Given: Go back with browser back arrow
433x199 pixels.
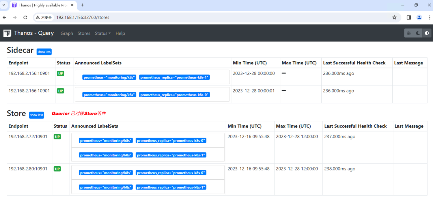Looking at the screenshot, I should (5, 17).
